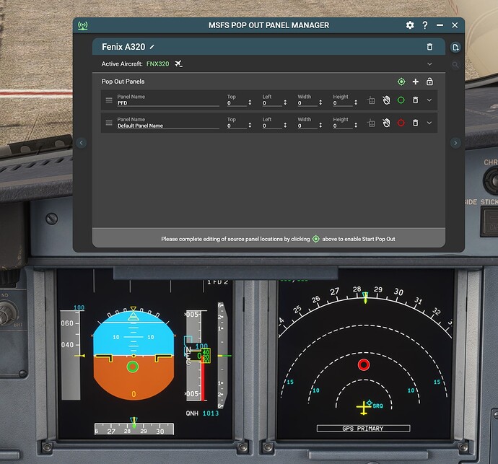Click Height value field in PFD row
498x464 pixels.
(342, 103)
